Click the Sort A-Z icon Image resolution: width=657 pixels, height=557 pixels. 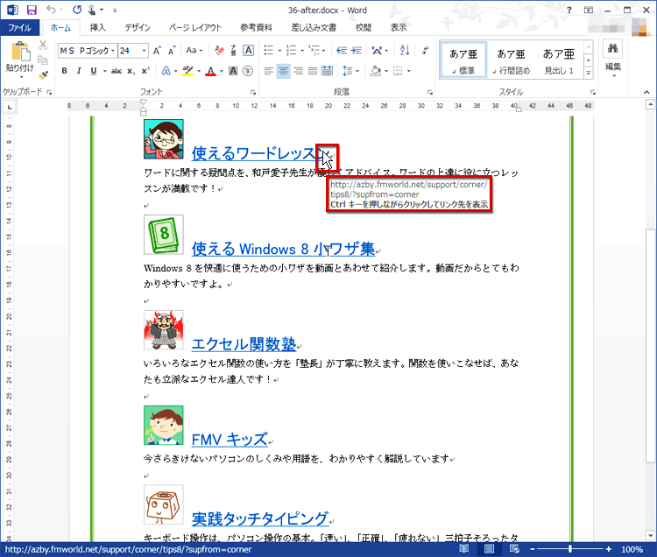point(405,51)
